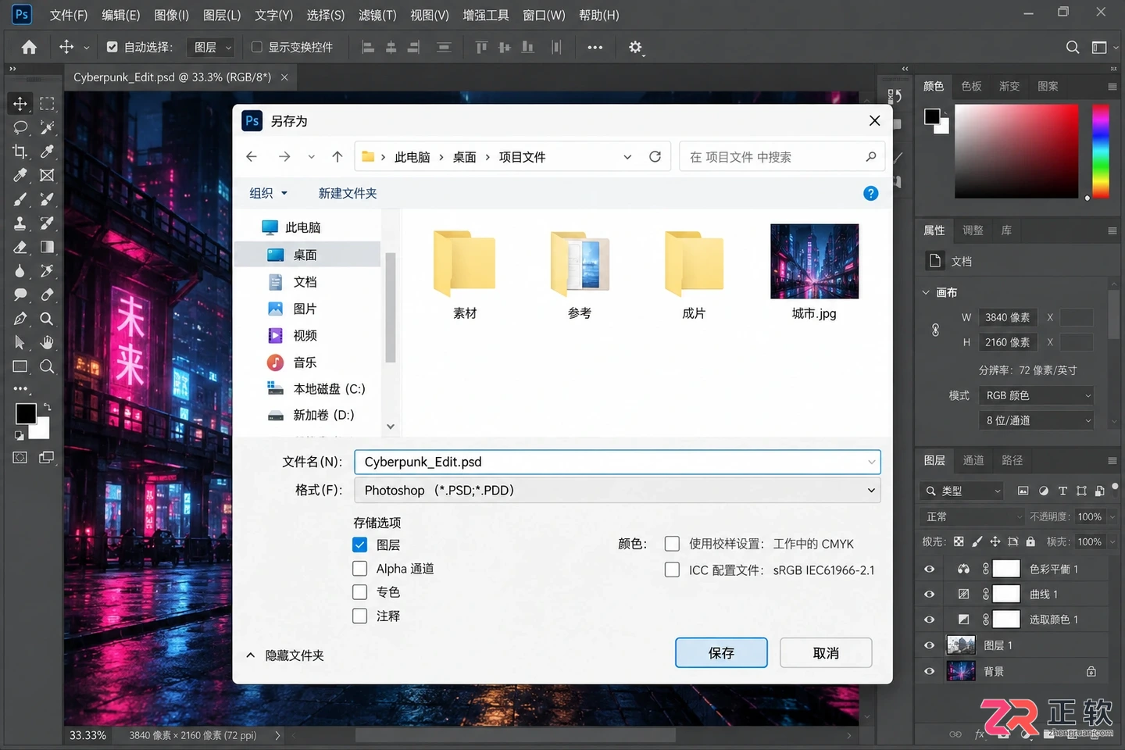The height and width of the screenshot is (750, 1125).
Task: Select the Brush tool
Action: pos(20,199)
